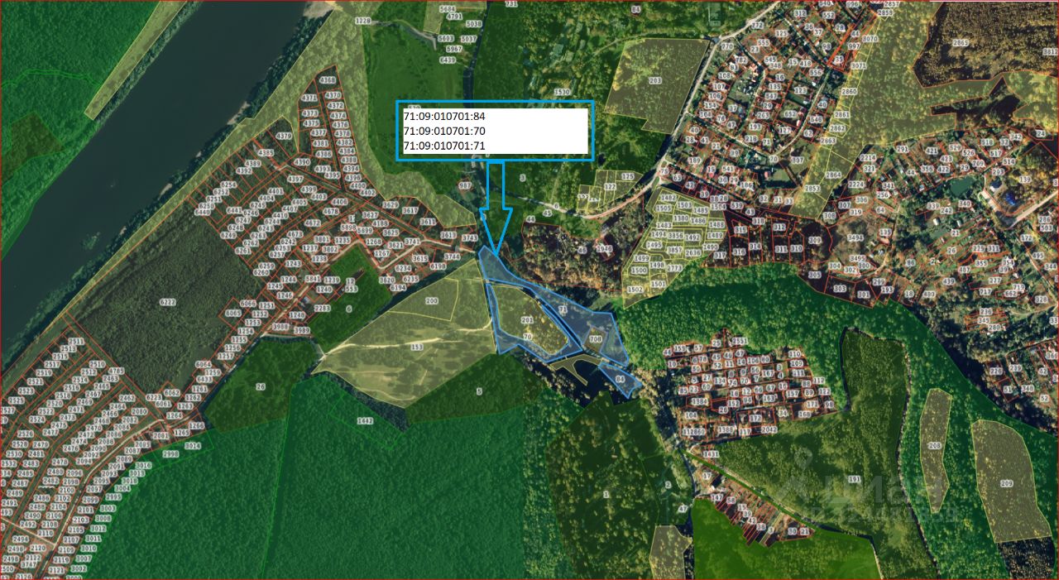
Task: Select plot 4368 at the village's top
Action: [x=328, y=80]
